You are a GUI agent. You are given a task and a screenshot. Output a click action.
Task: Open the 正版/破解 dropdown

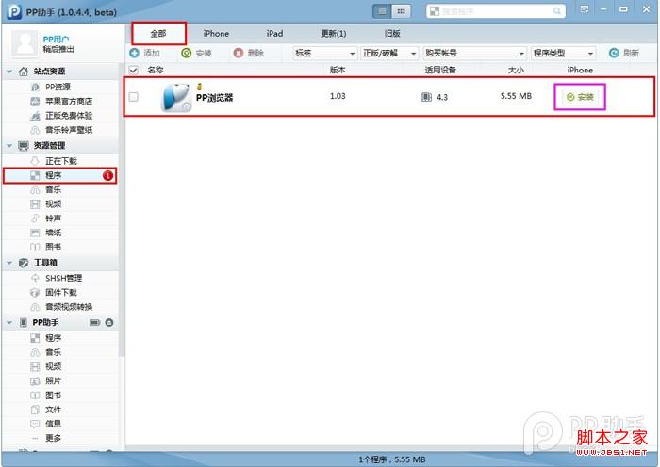point(389,53)
